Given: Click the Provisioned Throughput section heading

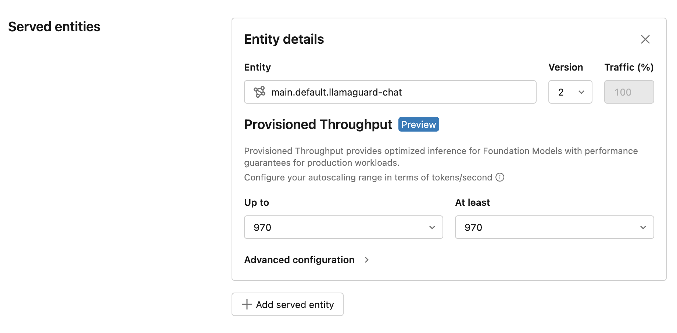Looking at the screenshot, I should (318, 124).
